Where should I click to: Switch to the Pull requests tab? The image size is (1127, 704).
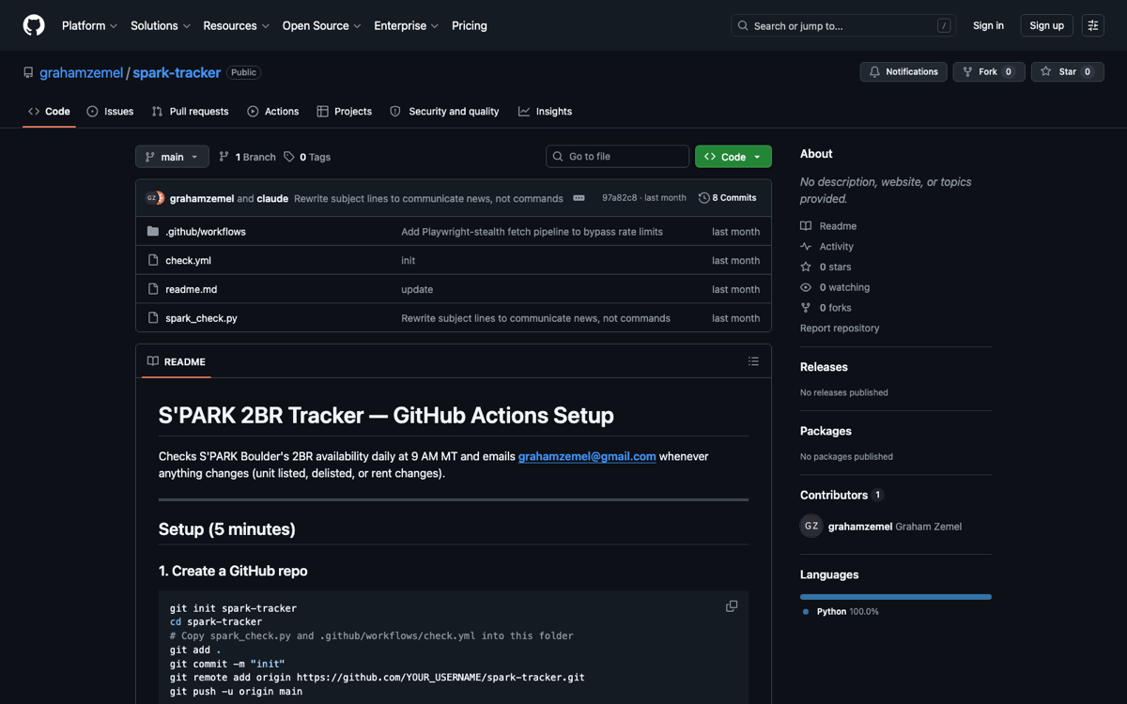(190, 112)
